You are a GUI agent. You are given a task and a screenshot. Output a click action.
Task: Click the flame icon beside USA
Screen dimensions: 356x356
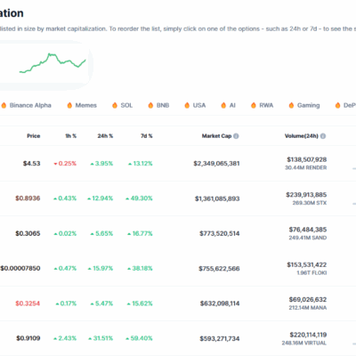(x=187, y=105)
